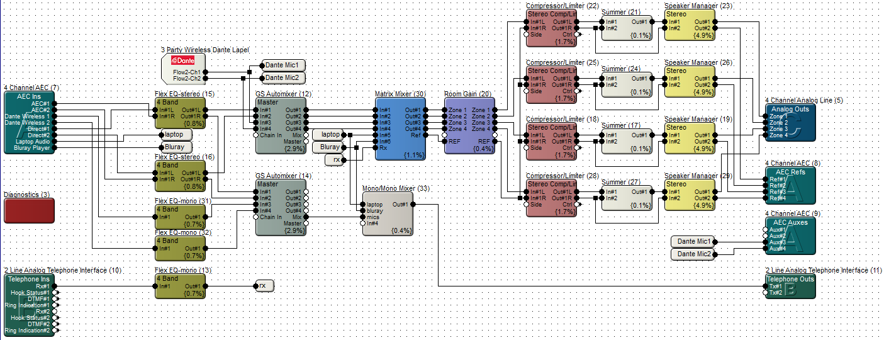The width and height of the screenshot is (884, 340).
Task: Select Summer (24) block
Action: 627,84
